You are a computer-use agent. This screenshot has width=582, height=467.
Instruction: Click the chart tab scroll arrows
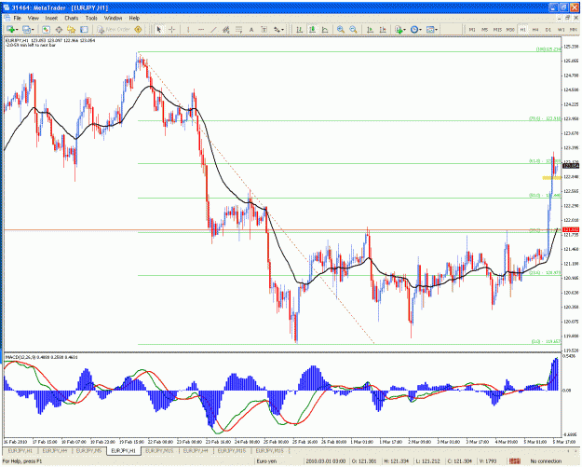click(x=572, y=450)
